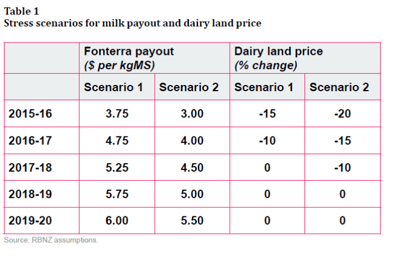The image size is (397, 260).
Task: Click the 3.75 payout cell
Action: point(117,114)
